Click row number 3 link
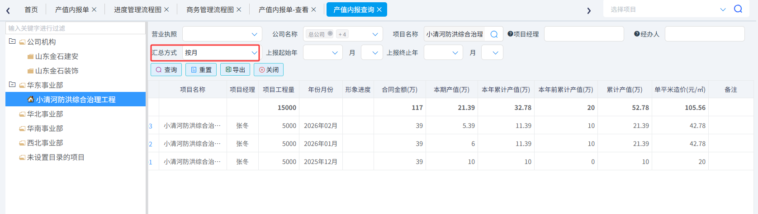Screen dimensions: 758x214 151,126
